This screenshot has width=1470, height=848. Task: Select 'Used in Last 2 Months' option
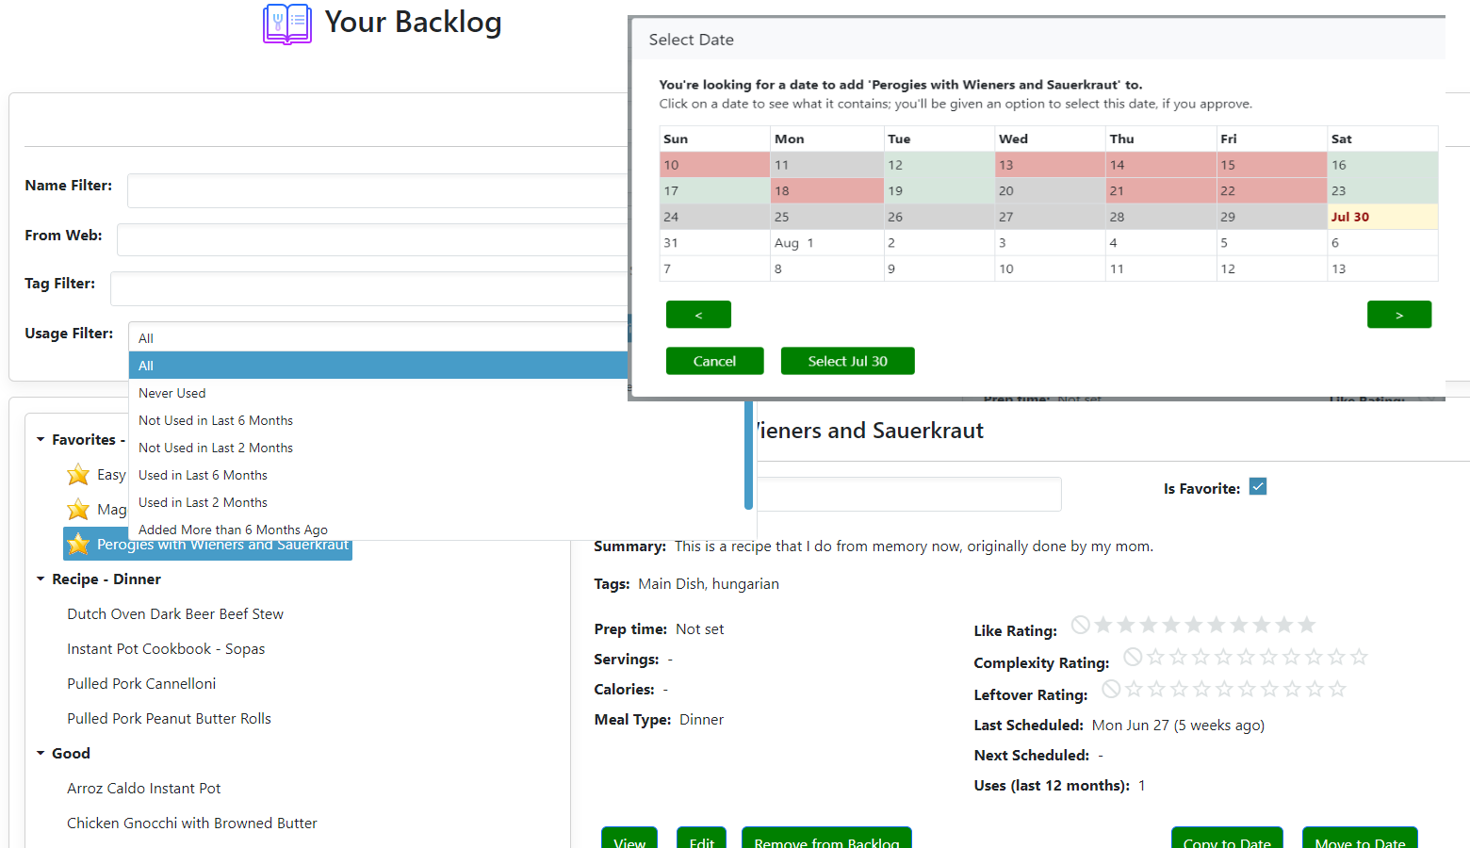[x=203, y=502]
